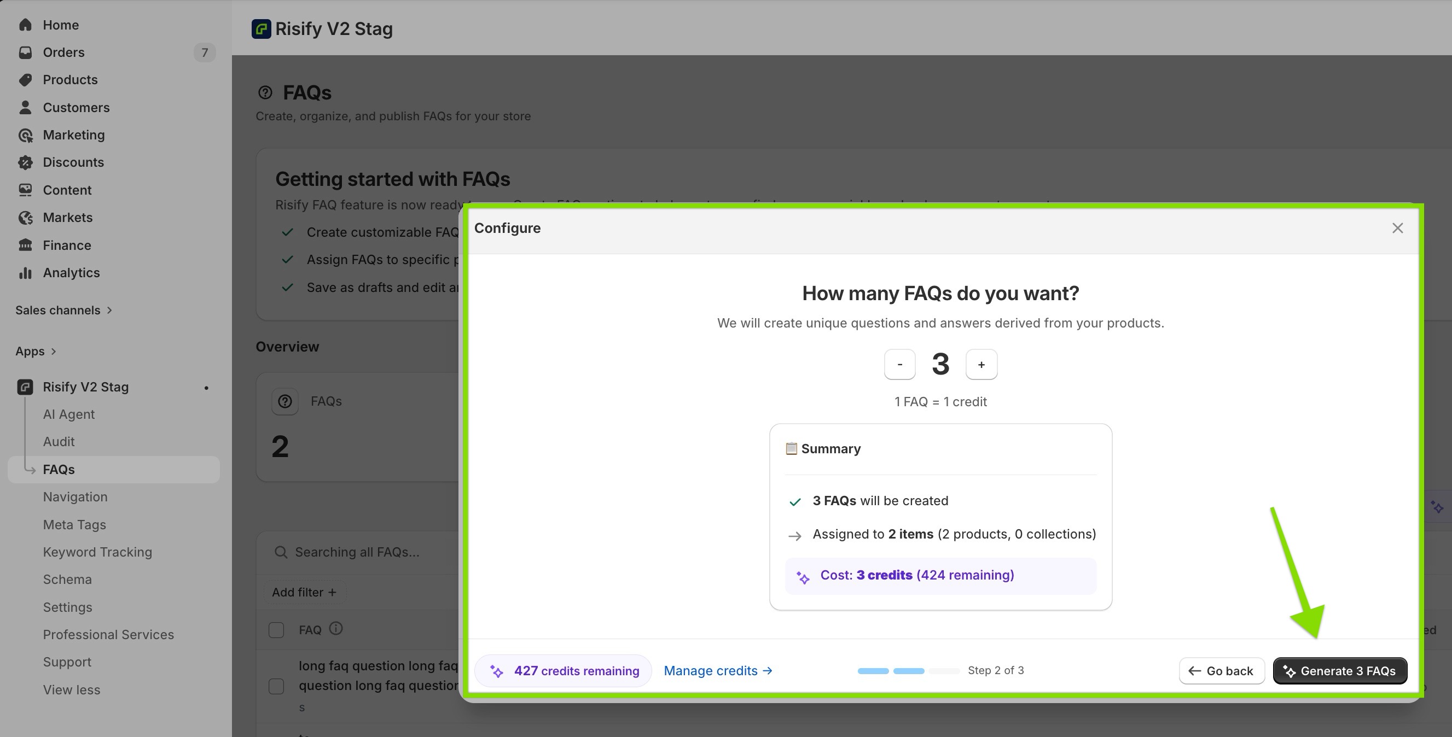Click the Customers person icon
Viewport: 1452px width, 737px height.
coord(25,107)
